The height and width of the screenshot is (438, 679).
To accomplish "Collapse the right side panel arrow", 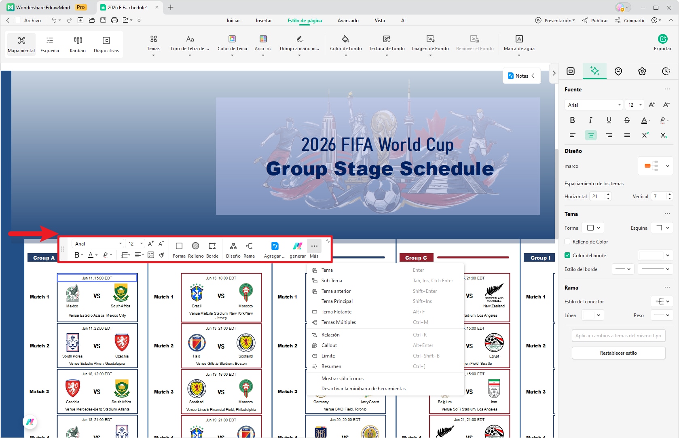I will [554, 73].
